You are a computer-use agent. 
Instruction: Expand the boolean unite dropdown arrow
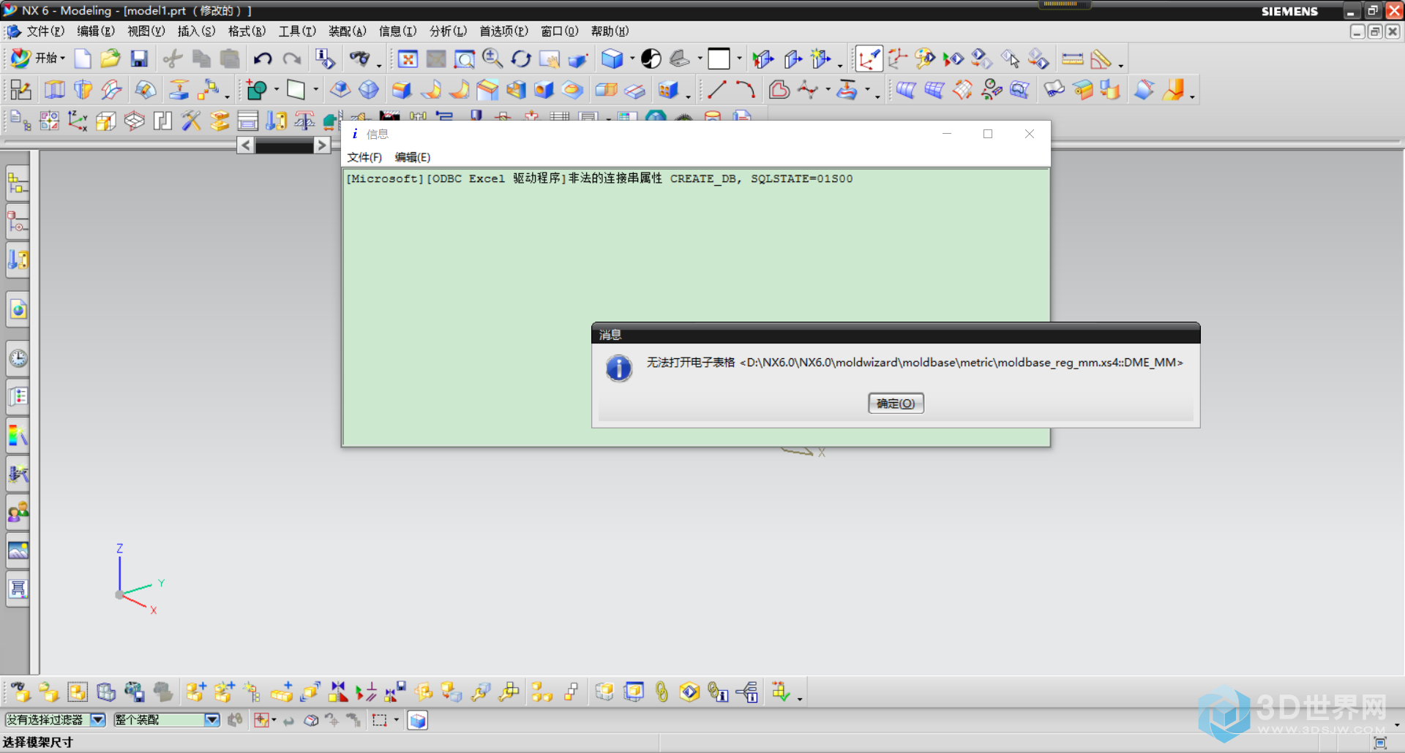[x=277, y=90]
